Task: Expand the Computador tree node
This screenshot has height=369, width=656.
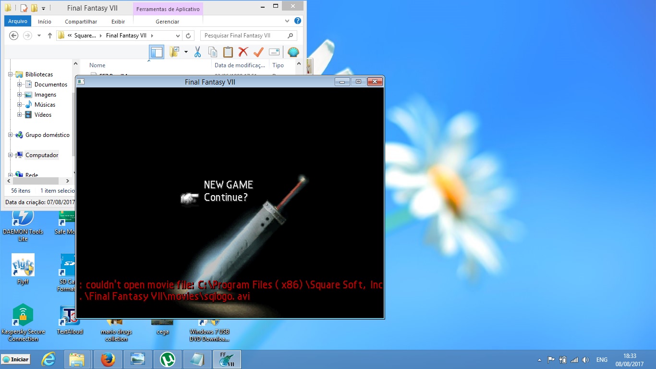Action: click(x=10, y=155)
